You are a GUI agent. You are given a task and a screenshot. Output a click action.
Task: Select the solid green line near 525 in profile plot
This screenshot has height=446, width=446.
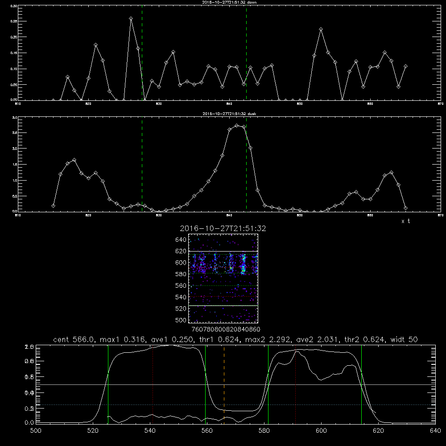click(108, 384)
